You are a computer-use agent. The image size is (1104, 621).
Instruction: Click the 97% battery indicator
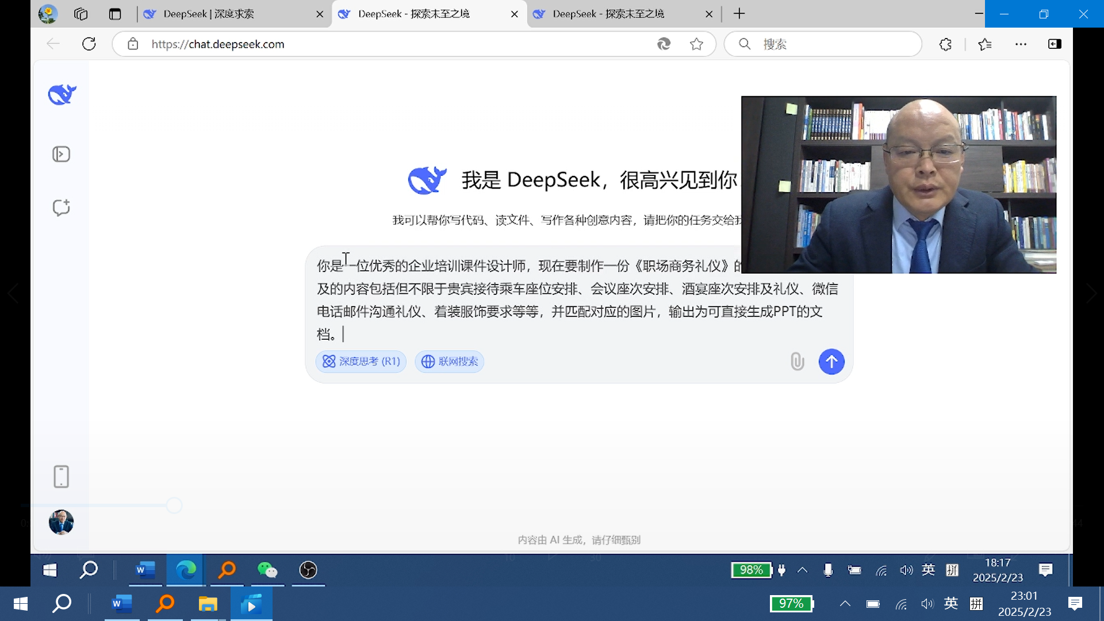click(792, 604)
